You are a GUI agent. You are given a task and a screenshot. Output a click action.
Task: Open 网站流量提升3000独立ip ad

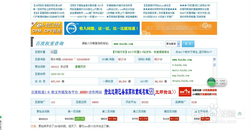point(86,9)
